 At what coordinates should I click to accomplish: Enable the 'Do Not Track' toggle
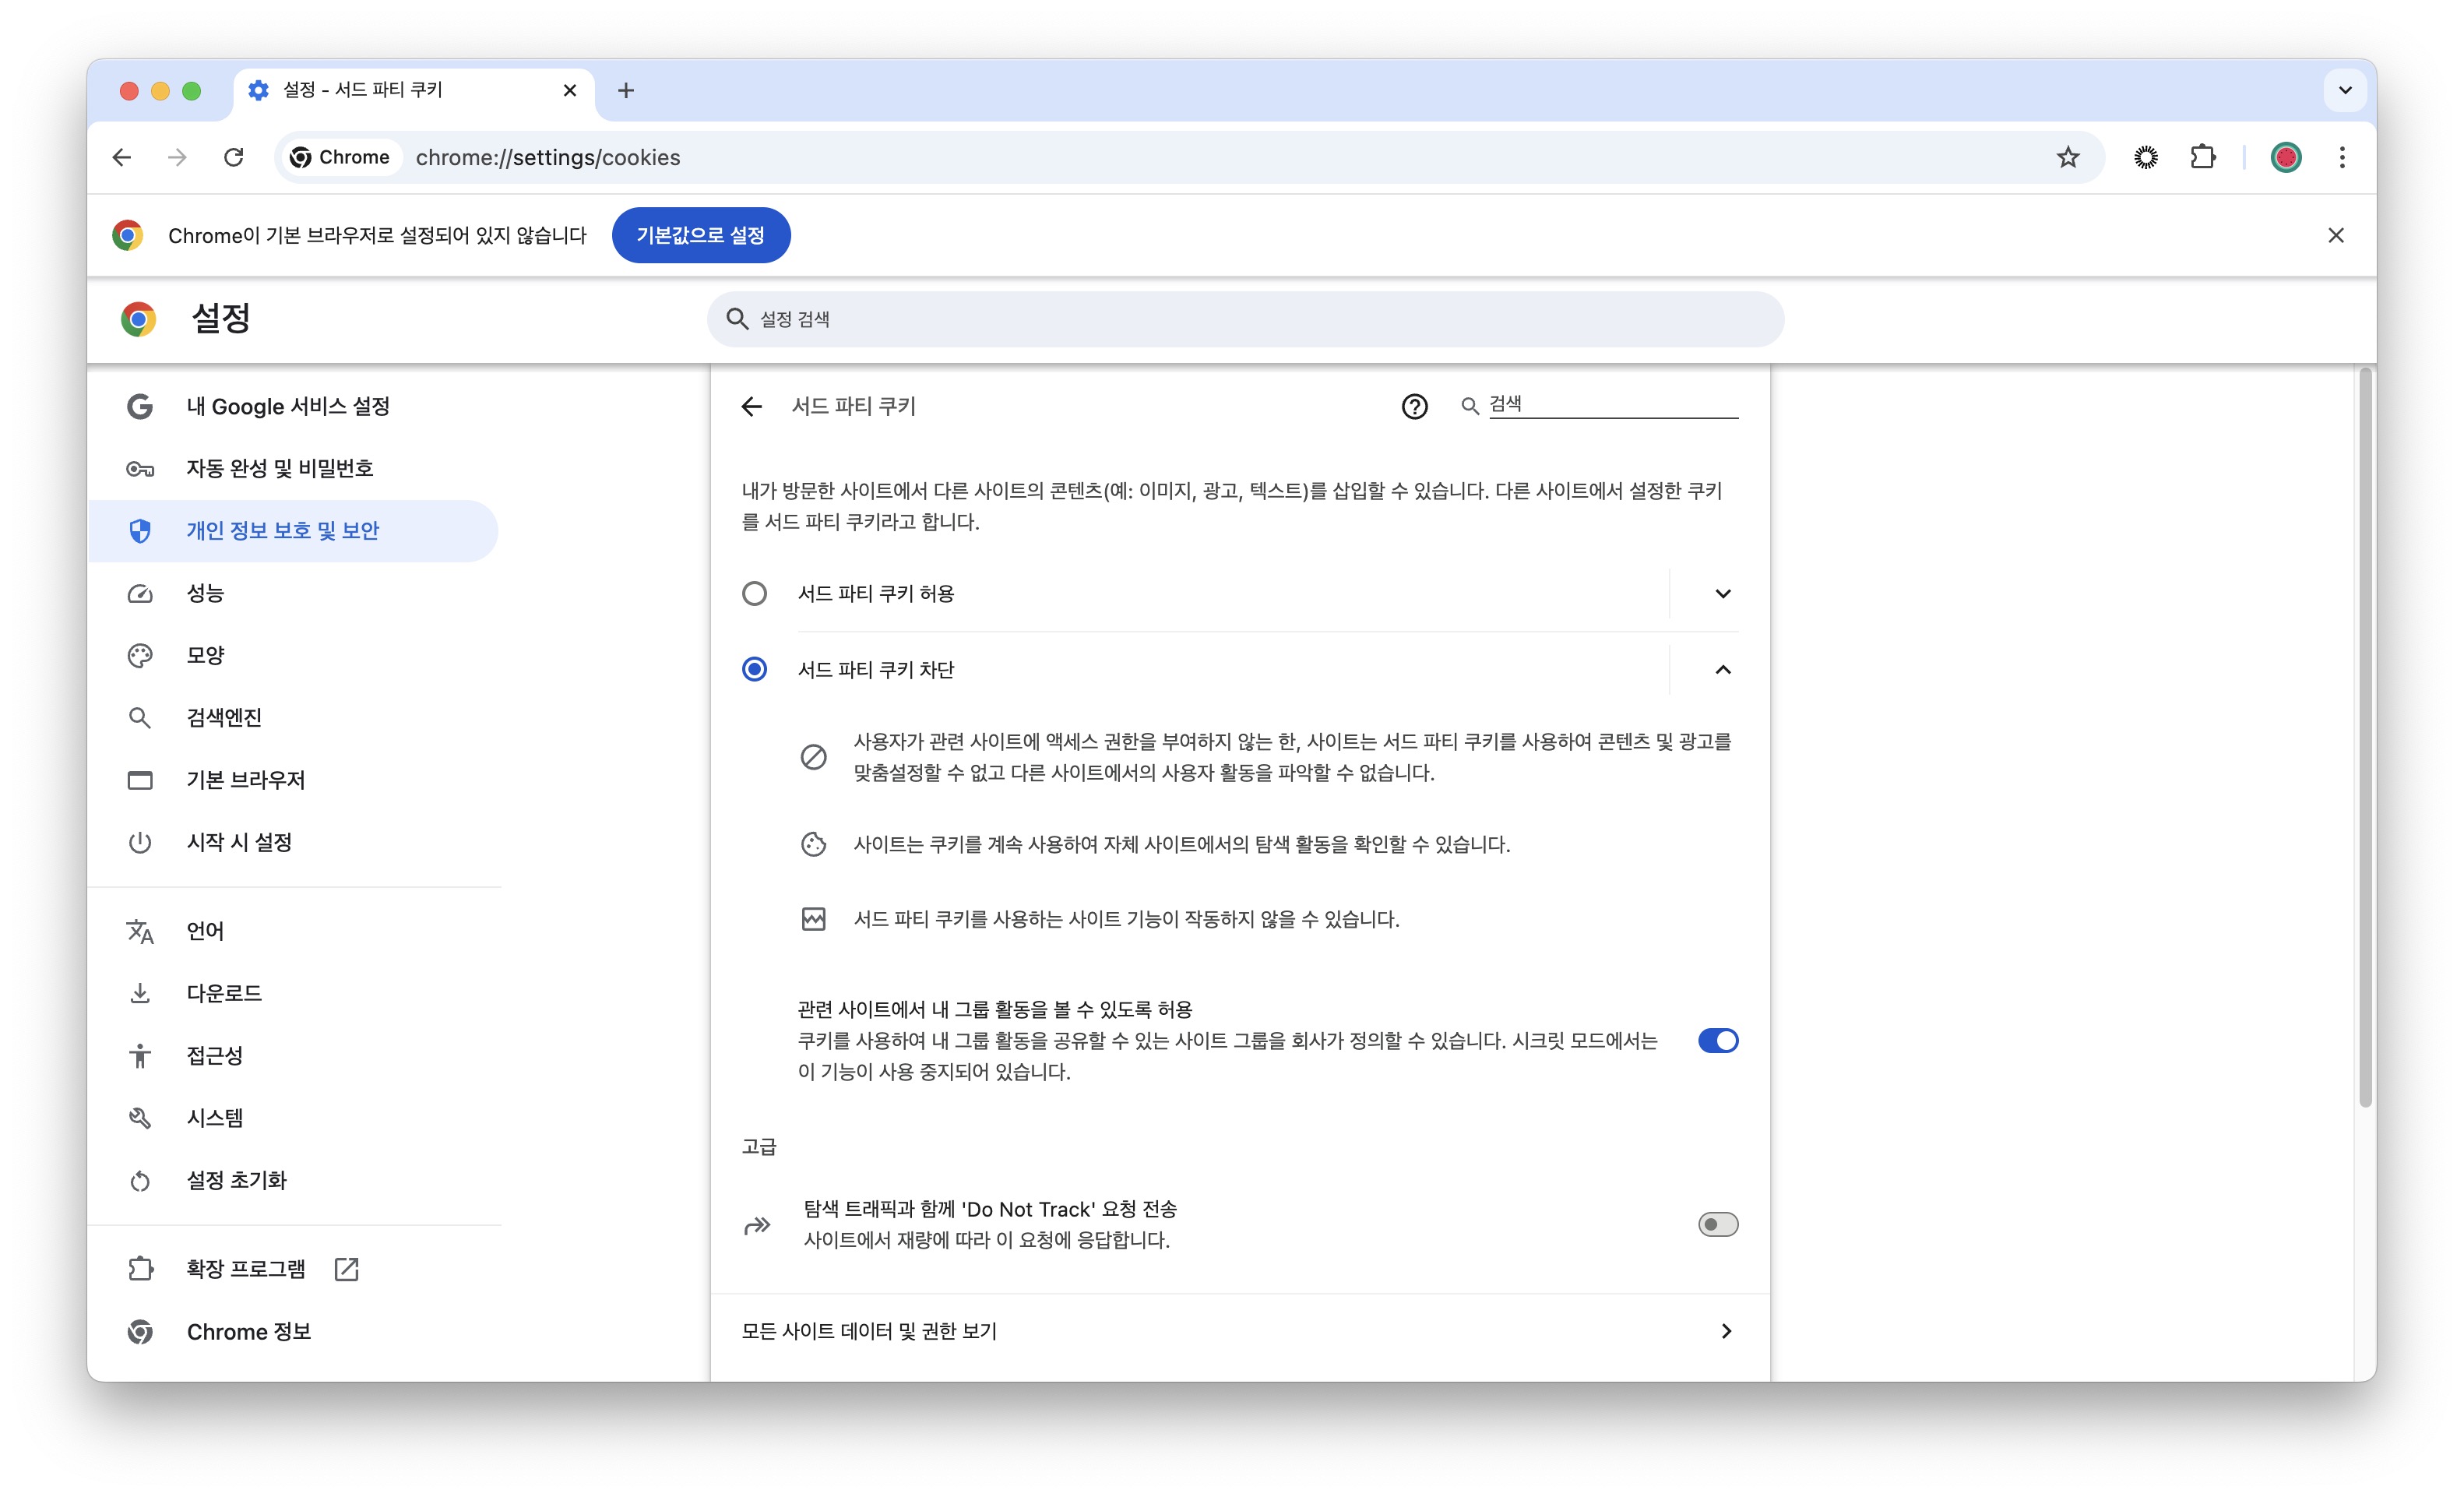(1718, 1224)
